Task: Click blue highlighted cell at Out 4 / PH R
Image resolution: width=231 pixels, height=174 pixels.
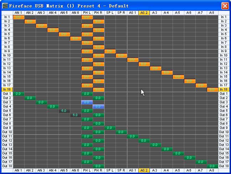Action: coord(98,107)
